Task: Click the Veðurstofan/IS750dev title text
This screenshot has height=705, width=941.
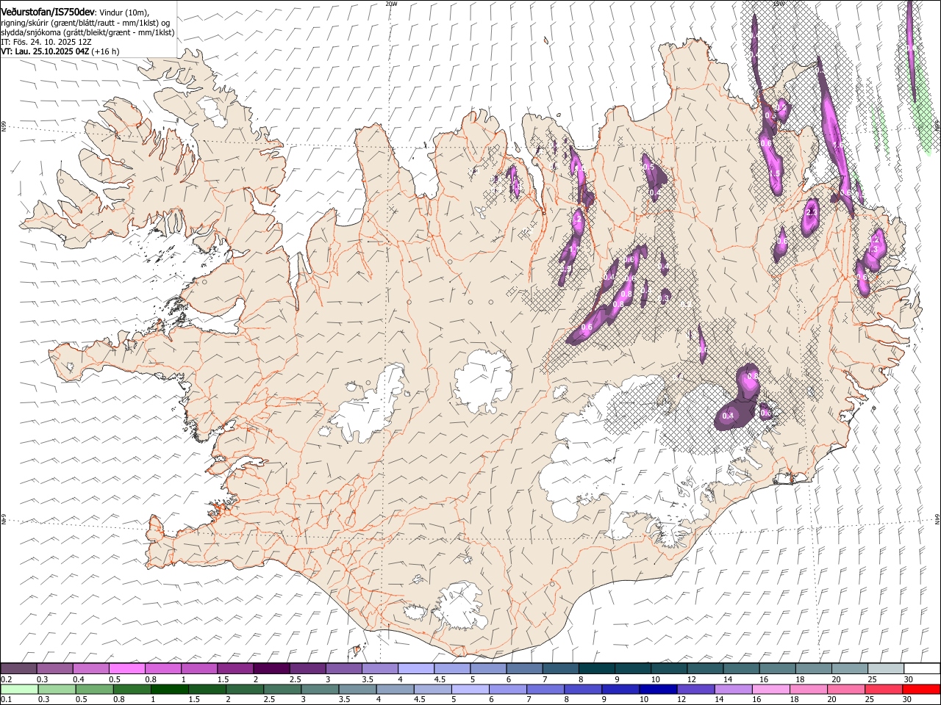Action: (x=48, y=12)
